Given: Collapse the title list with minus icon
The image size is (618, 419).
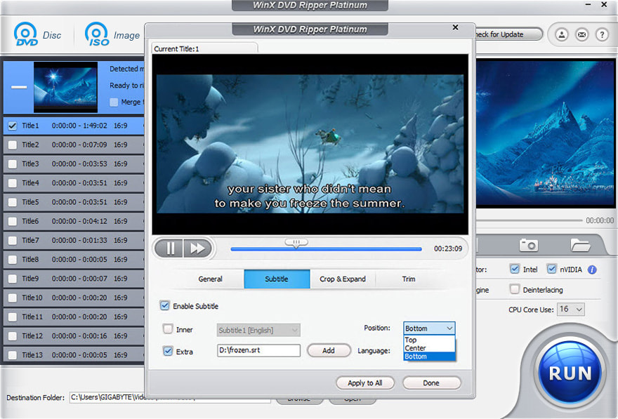Looking at the screenshot, I should point(19,87).
